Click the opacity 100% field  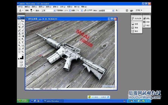click(66, 11)
